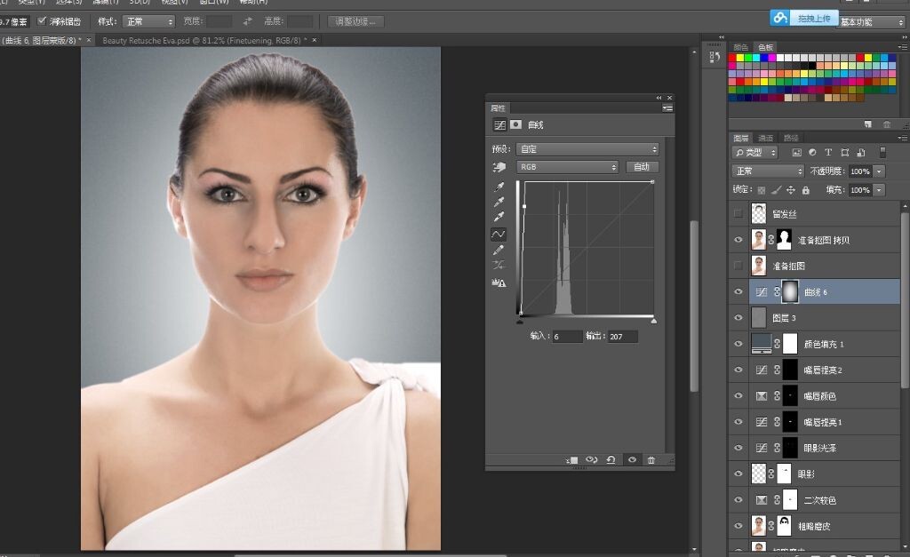Click the 自动 auto button
Viewport: 910px width, 557px height.
[642, 167]
